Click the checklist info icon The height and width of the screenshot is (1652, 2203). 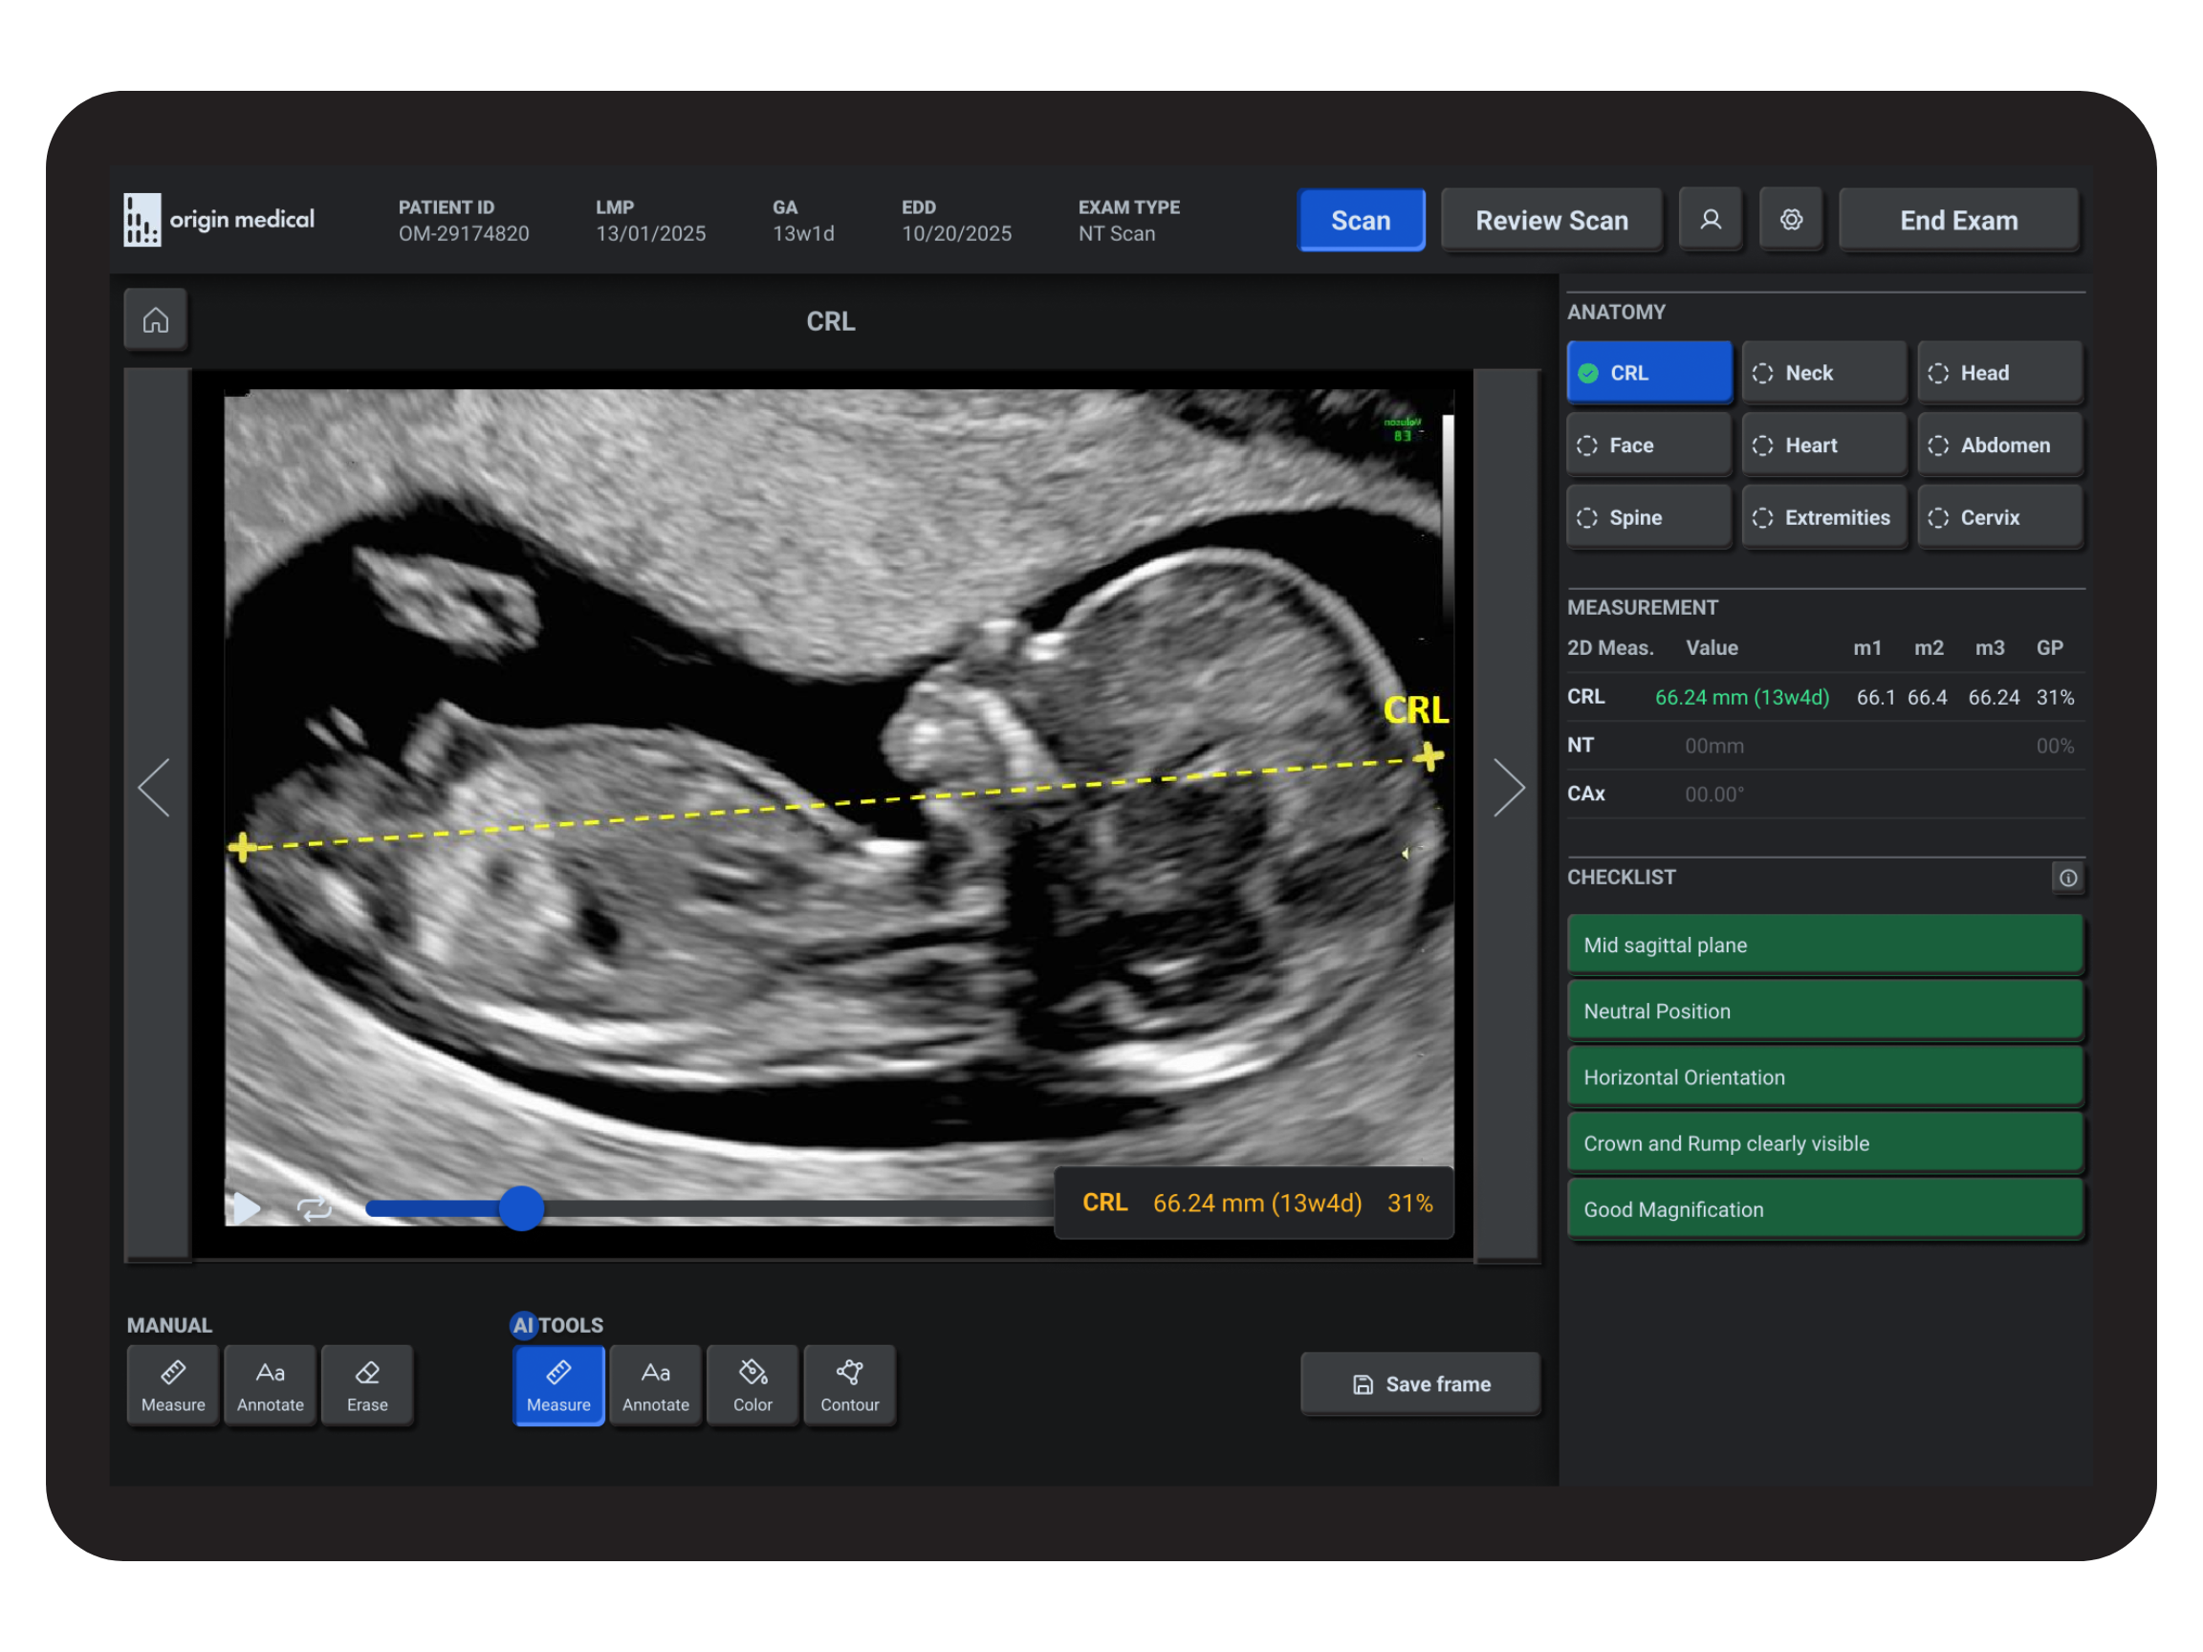point(2067,878)
